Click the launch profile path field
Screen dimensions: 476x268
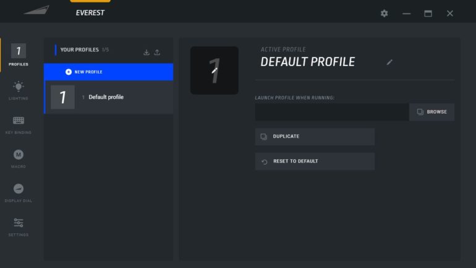(x=332, y=112)
